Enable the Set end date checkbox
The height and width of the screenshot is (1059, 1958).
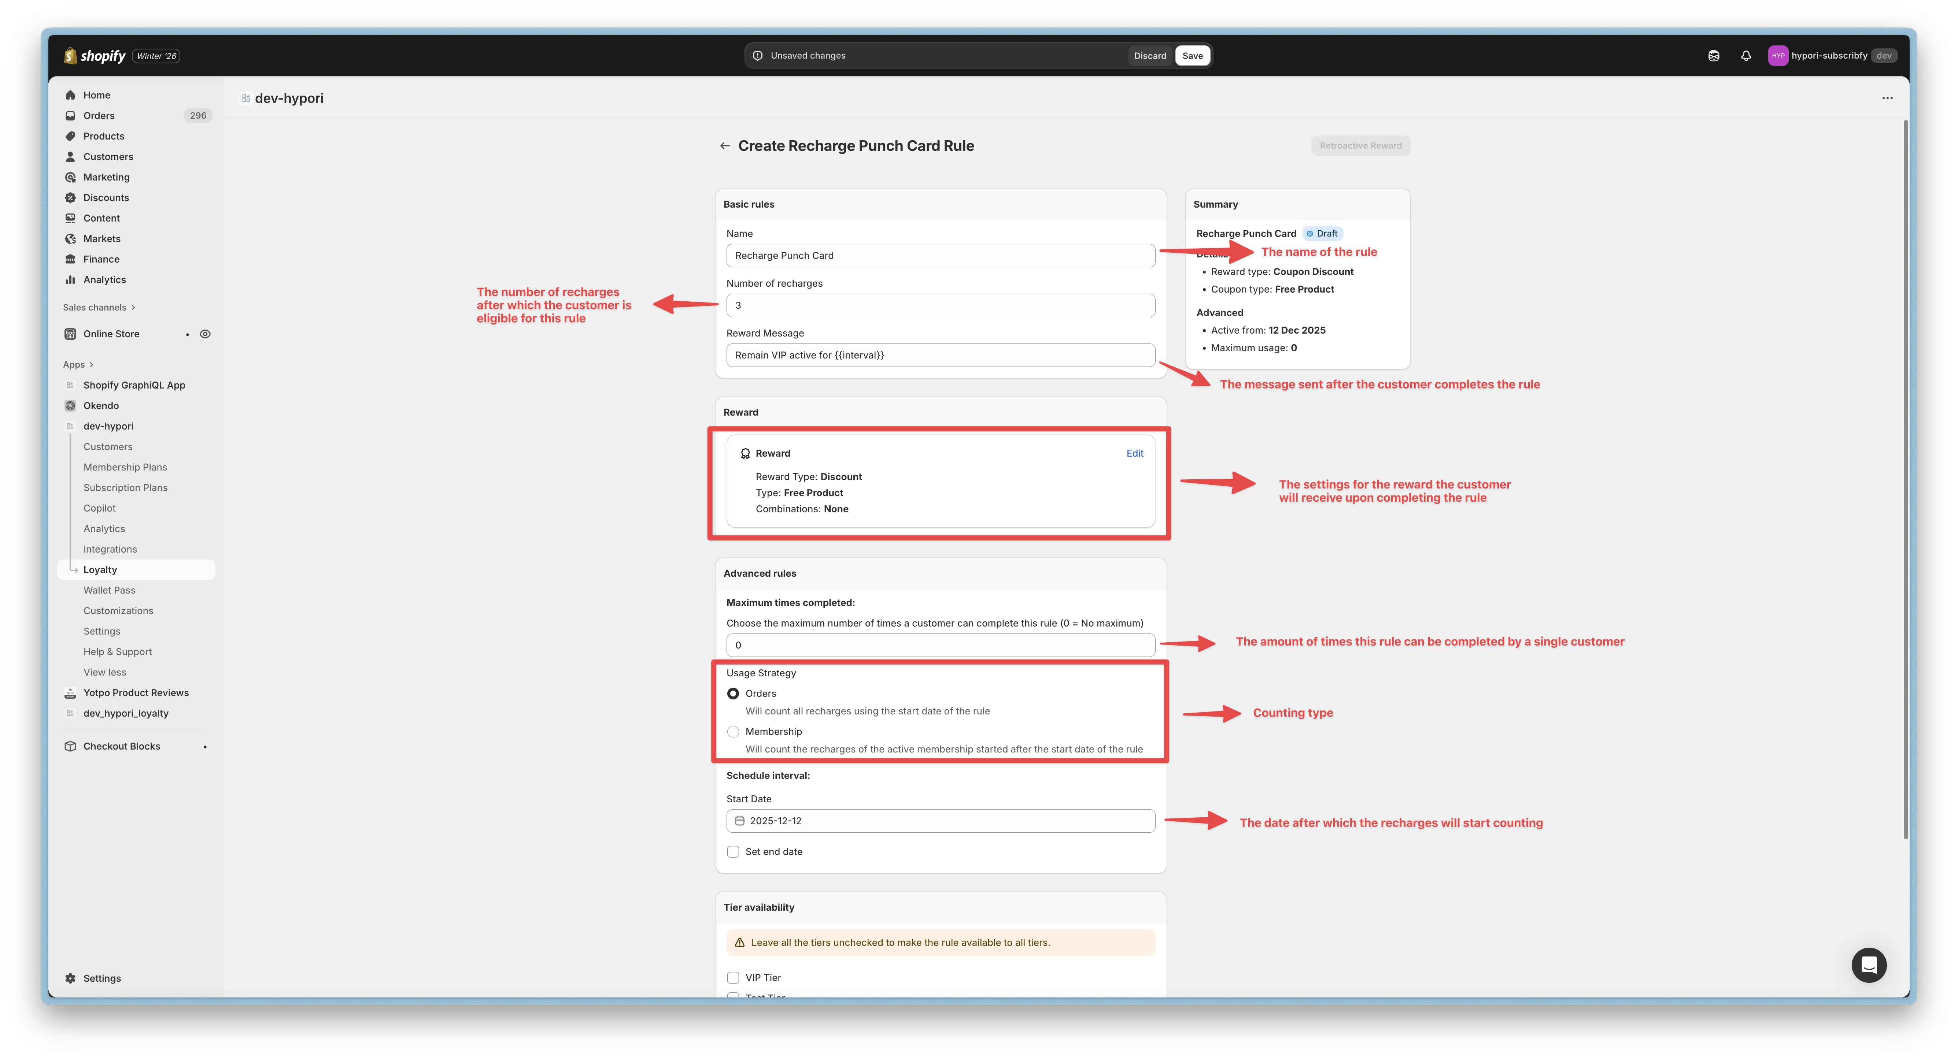(733, 852)
